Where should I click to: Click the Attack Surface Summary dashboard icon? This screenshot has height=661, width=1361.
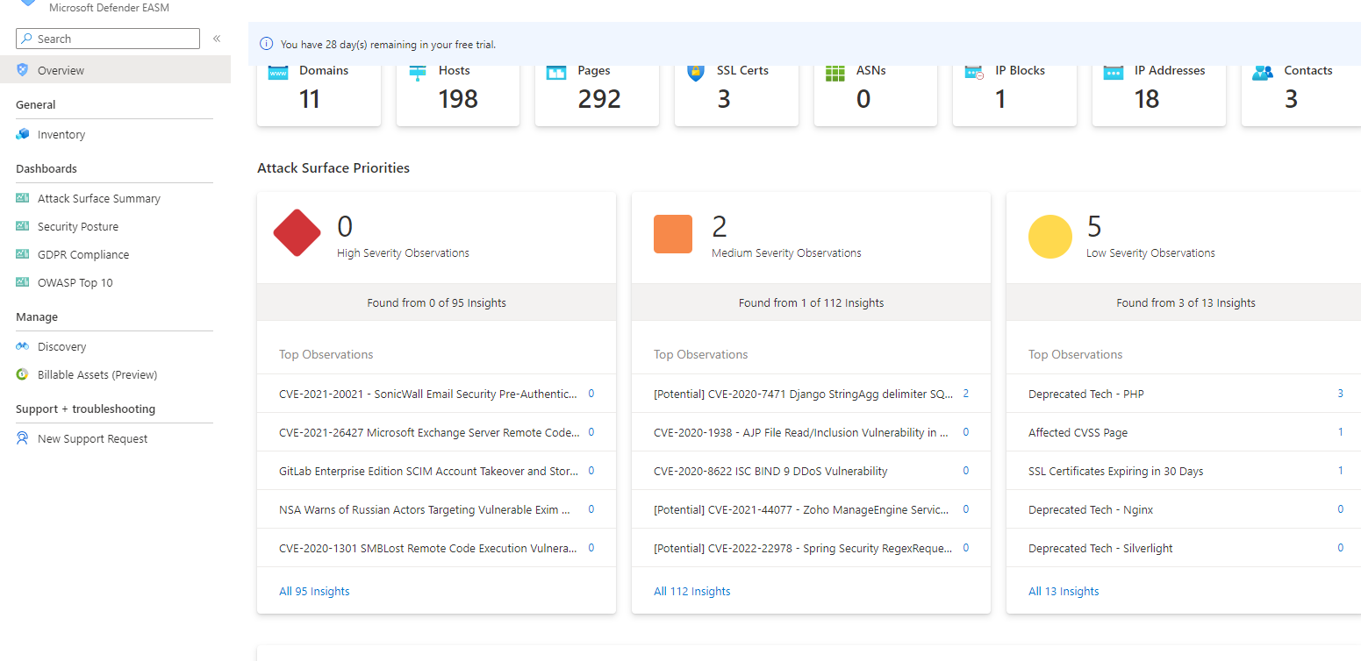[x=23, y=198]
